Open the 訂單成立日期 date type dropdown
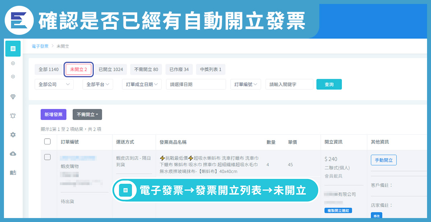 pos(142,84)
